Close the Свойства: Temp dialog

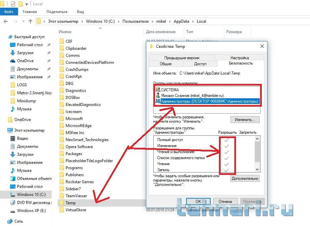coord(262,46)
